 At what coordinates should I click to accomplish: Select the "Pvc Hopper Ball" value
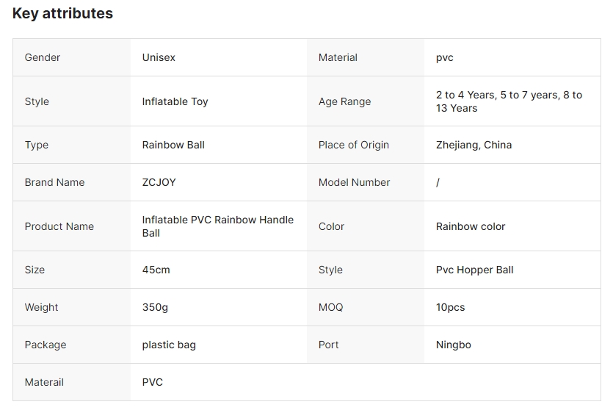point(474,270)
